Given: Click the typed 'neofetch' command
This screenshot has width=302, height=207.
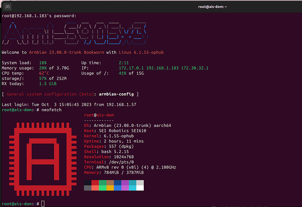Looking at the screenshot, I should point(51,110).
